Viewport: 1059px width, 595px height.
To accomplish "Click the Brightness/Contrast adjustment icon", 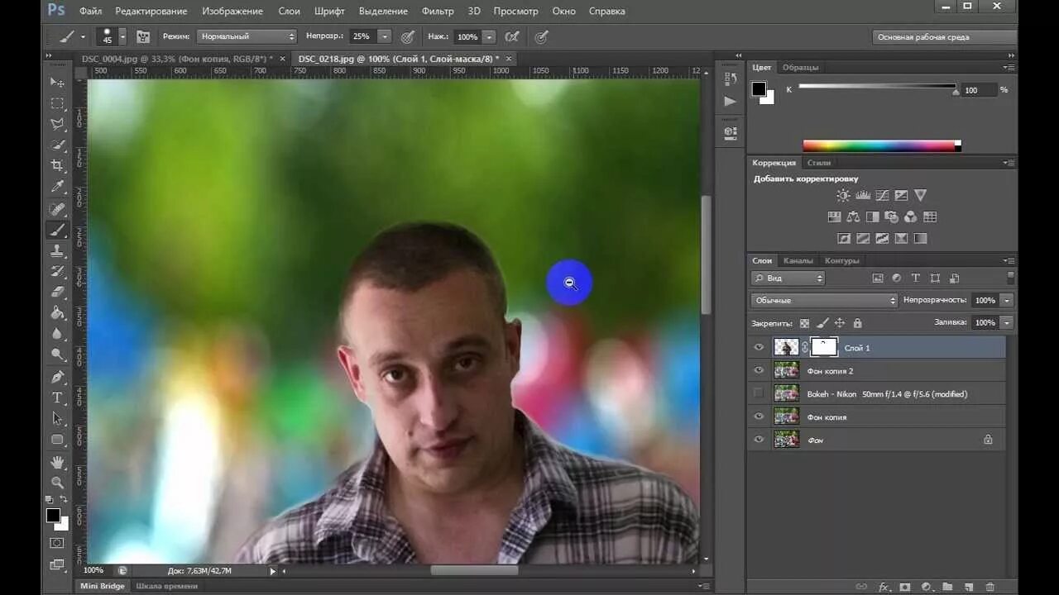I will coord(842,196).
